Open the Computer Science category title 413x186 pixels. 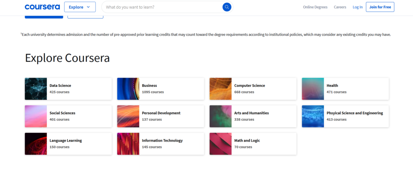(250, 86)
